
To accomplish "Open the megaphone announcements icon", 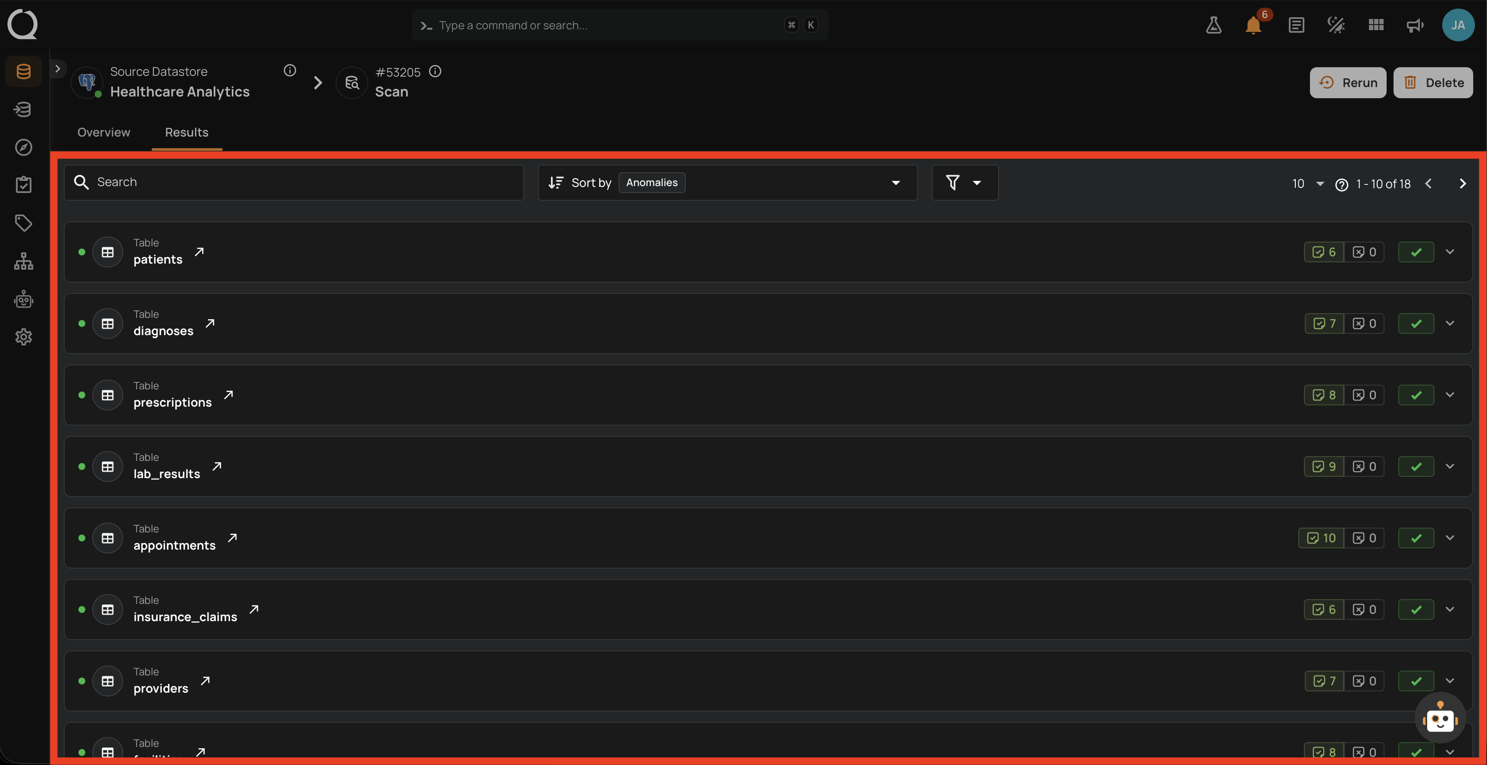I will [x=1415, y=25].
